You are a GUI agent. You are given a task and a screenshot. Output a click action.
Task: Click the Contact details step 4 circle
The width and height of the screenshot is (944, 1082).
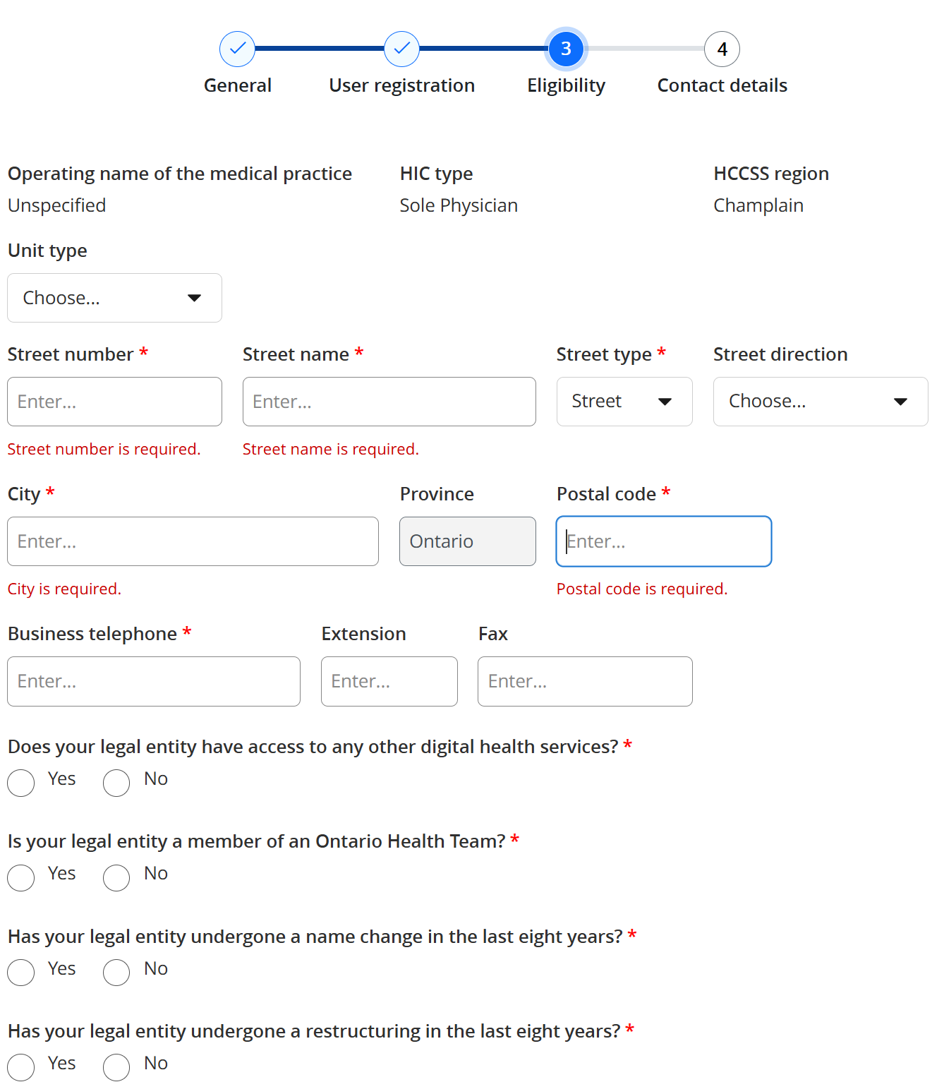722,49
